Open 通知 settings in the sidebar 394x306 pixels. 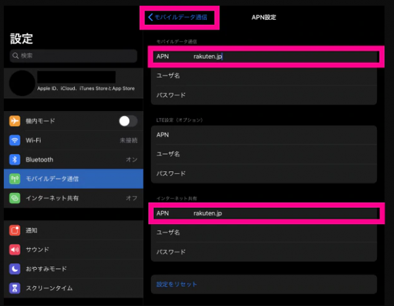click(74, 230)
